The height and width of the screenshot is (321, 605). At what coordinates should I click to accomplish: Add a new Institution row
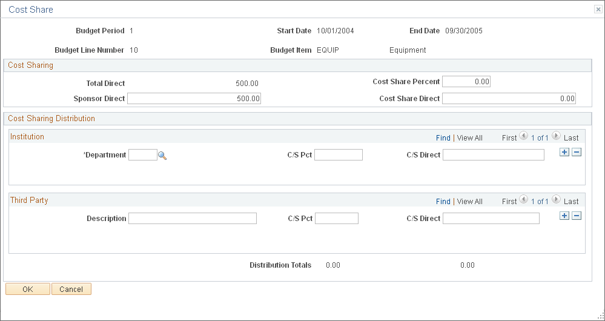(x=564, y=152)
